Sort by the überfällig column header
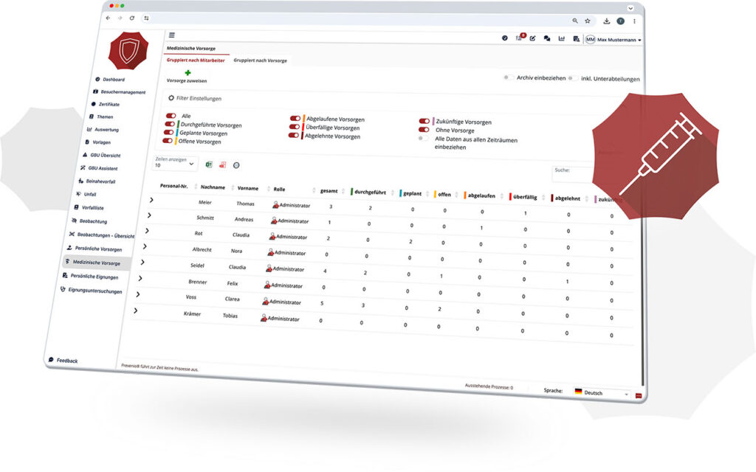 click(x=525, y=197)
